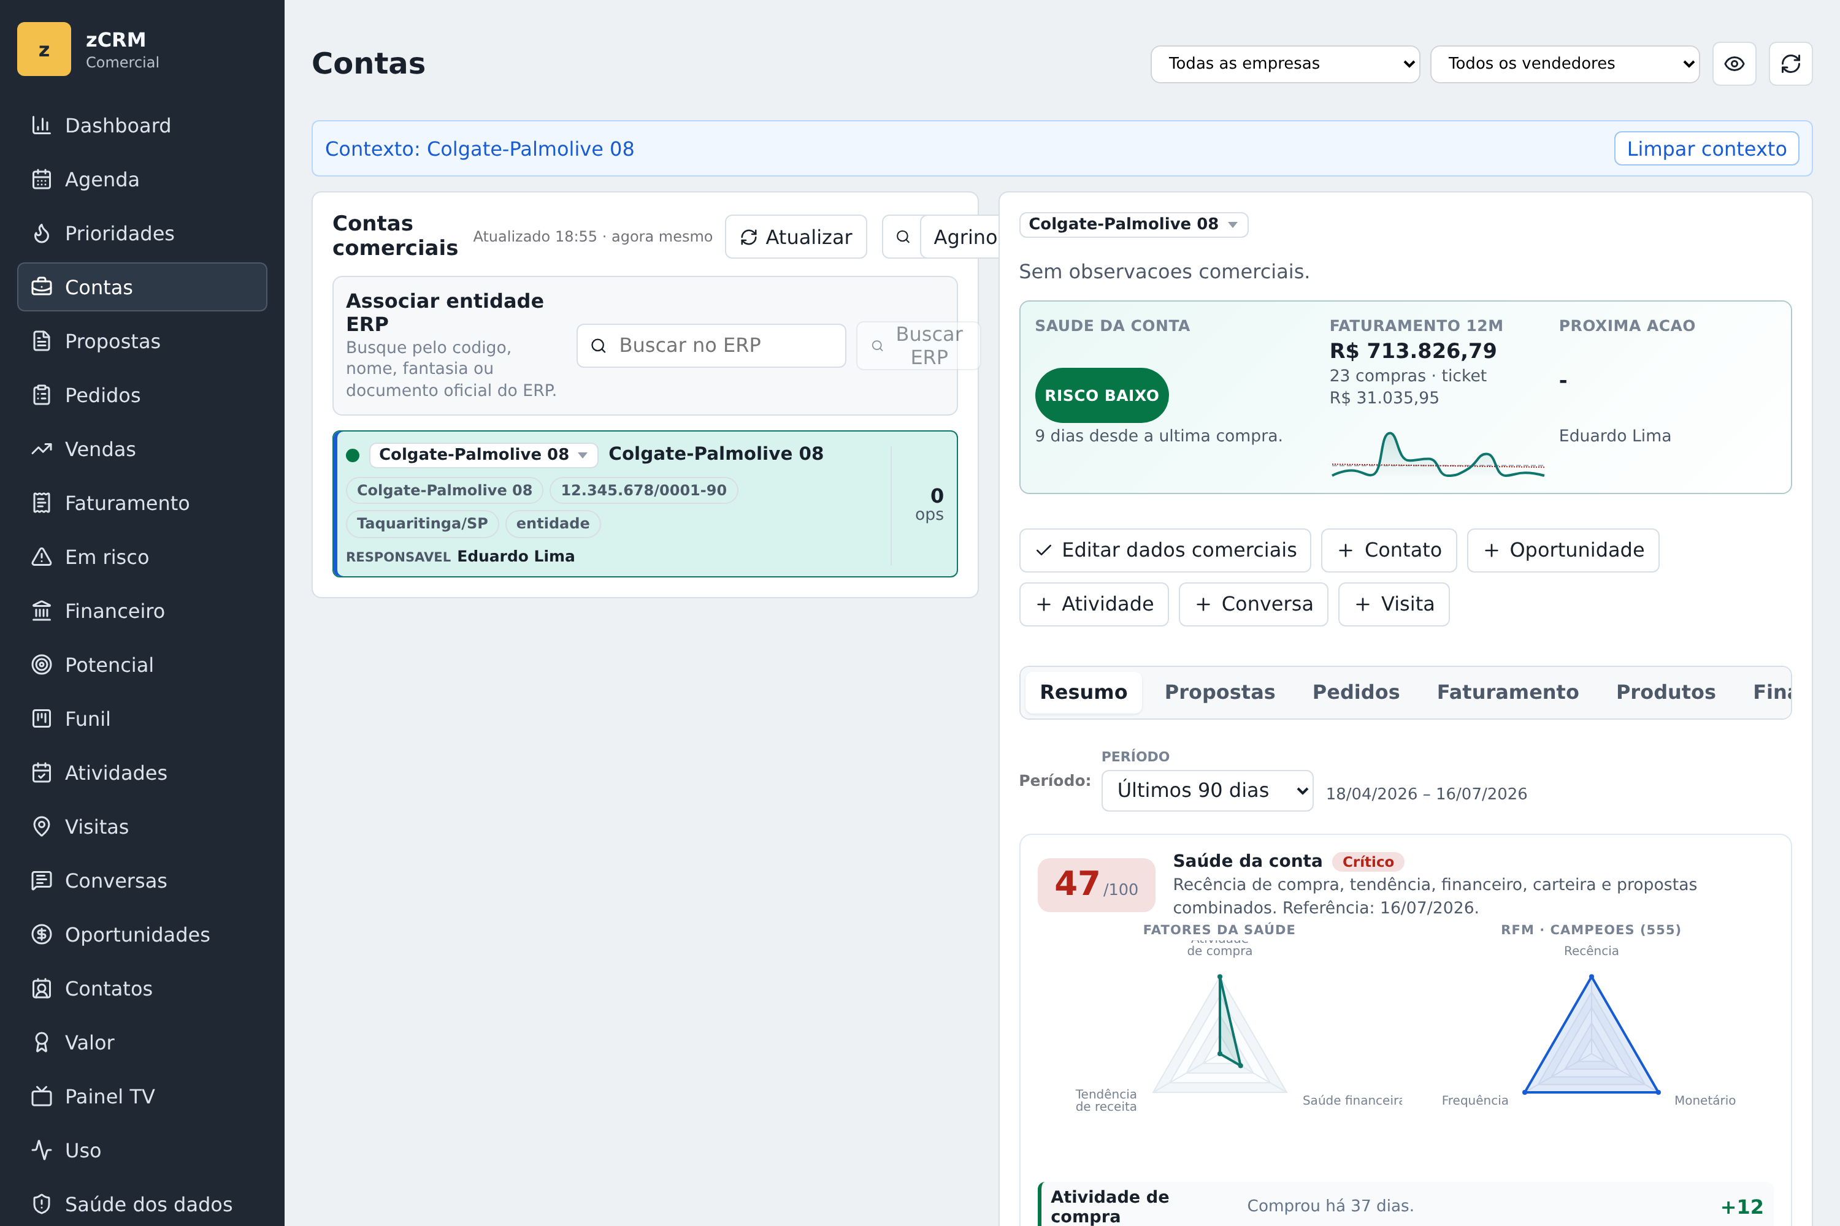The height and width of the screenshot is (1226, 1840).
Task: Click the date range 18/04/2026 – 16/07/2026
Action: tap(1426, 794)
